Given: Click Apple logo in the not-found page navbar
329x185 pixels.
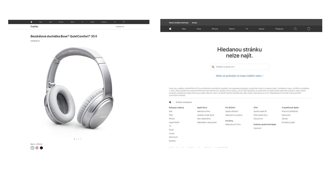Looking at the screenshot, I should pos(170,29).
